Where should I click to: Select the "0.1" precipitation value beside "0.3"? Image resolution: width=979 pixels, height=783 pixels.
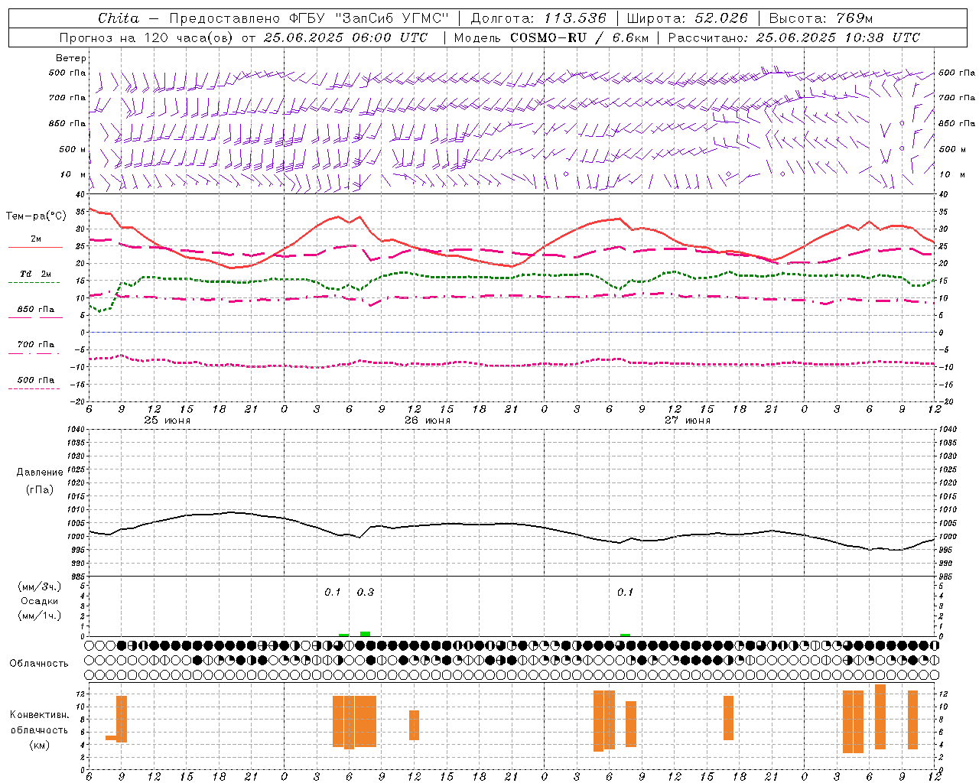333,592
